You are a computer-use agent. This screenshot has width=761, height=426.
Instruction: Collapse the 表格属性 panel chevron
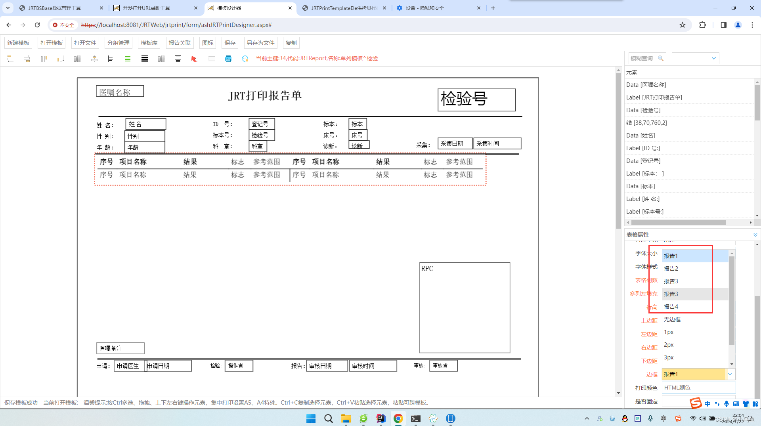pos(755,235)
